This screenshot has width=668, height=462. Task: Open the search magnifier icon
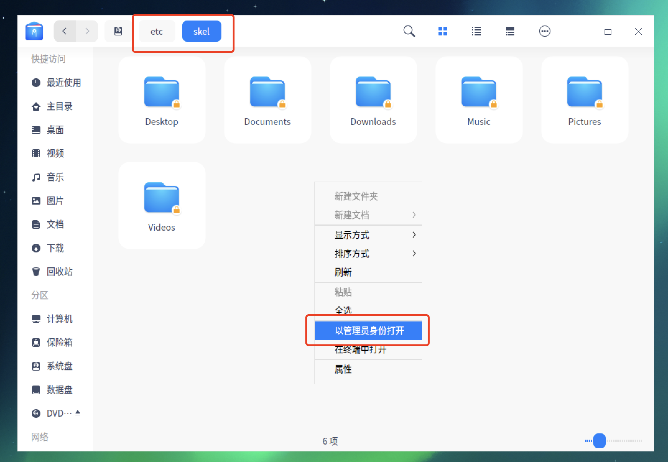[x=409, y=31]
